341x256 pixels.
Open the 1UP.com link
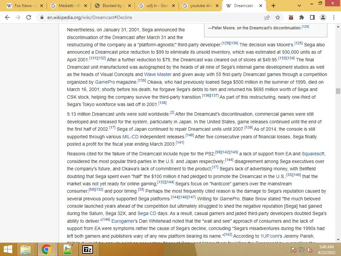270,236
